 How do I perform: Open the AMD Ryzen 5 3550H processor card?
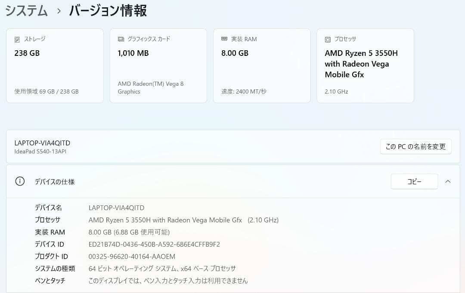(x=365, y=65)
